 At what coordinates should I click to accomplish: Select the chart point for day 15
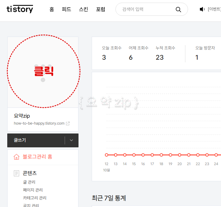coord(134,155)
